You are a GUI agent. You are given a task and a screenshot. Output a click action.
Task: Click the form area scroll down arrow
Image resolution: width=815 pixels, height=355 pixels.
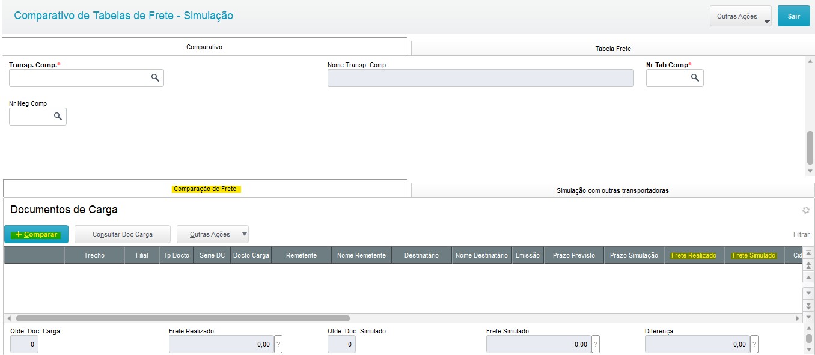[x=810, y=171]
